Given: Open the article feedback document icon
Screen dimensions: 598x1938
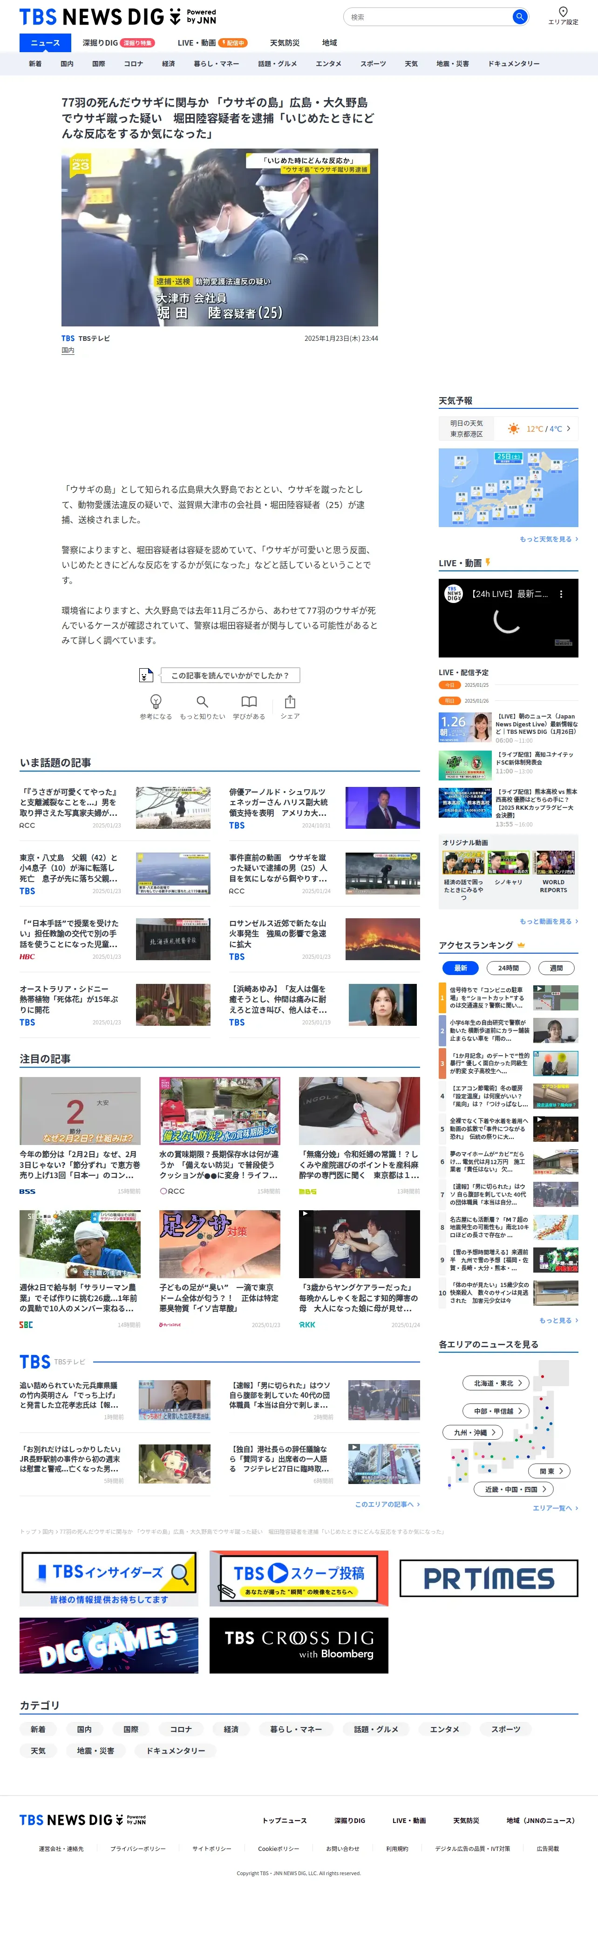Looking at the screenshot, I should pyautogui.click(x=146, y=675).
